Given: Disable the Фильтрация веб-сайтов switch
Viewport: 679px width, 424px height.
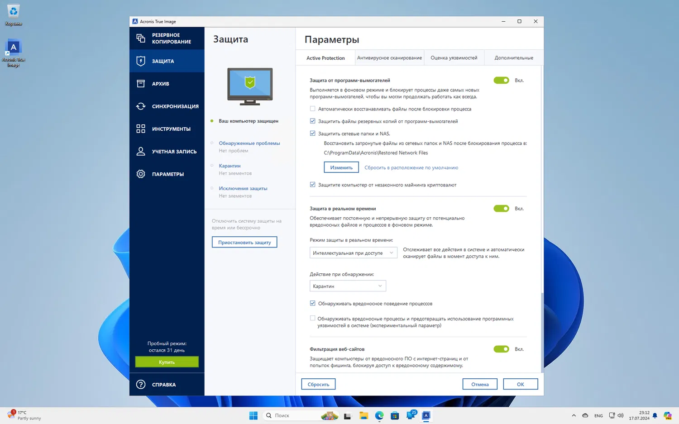Looking at the screenshot, I should click(501, 349).
